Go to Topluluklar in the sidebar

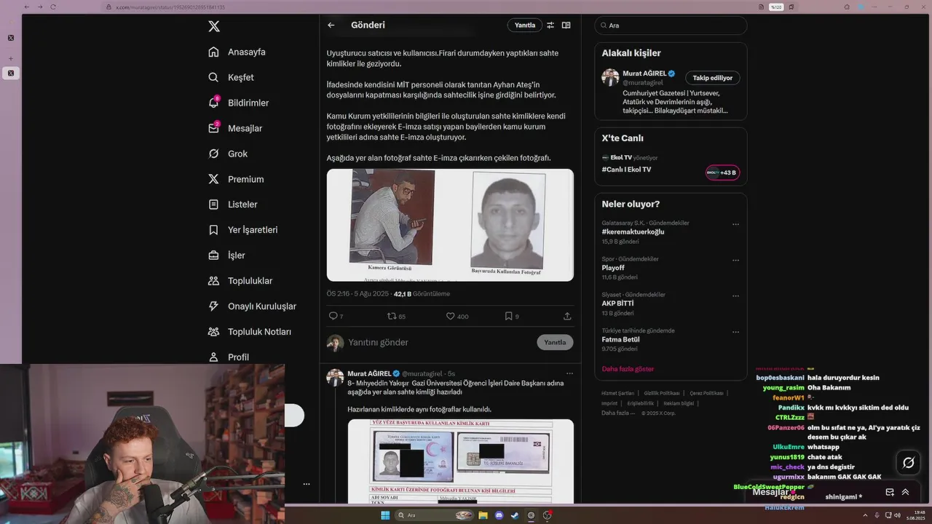click(240, 281)
